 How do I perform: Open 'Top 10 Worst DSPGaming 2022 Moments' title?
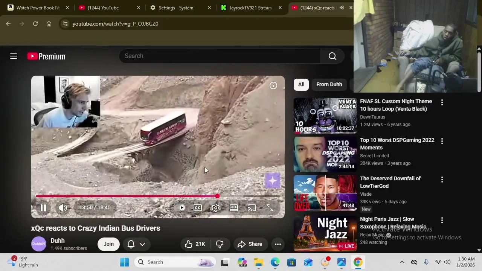pyautogui.click(x=397, y=144)
